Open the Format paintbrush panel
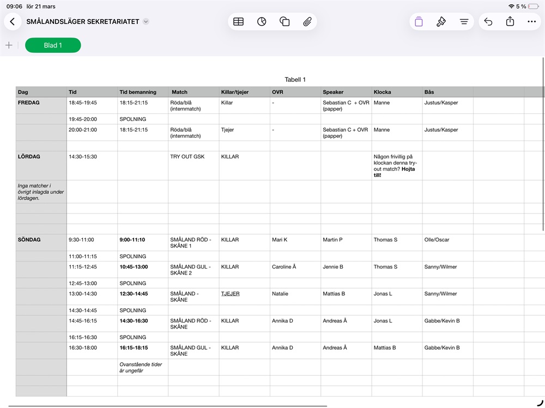This screenshot has height=408, width=545. (441, 22)
